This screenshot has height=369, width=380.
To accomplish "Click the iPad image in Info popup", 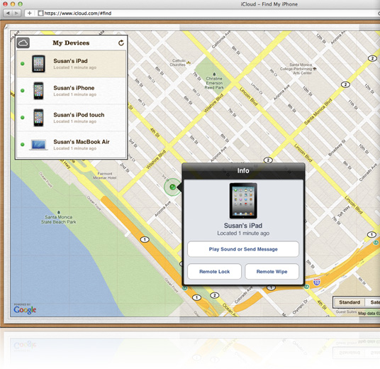I will (243, 201).
